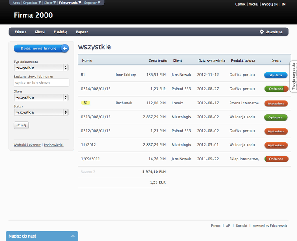Follow the Wydruki i eksport link

[27, 145]
